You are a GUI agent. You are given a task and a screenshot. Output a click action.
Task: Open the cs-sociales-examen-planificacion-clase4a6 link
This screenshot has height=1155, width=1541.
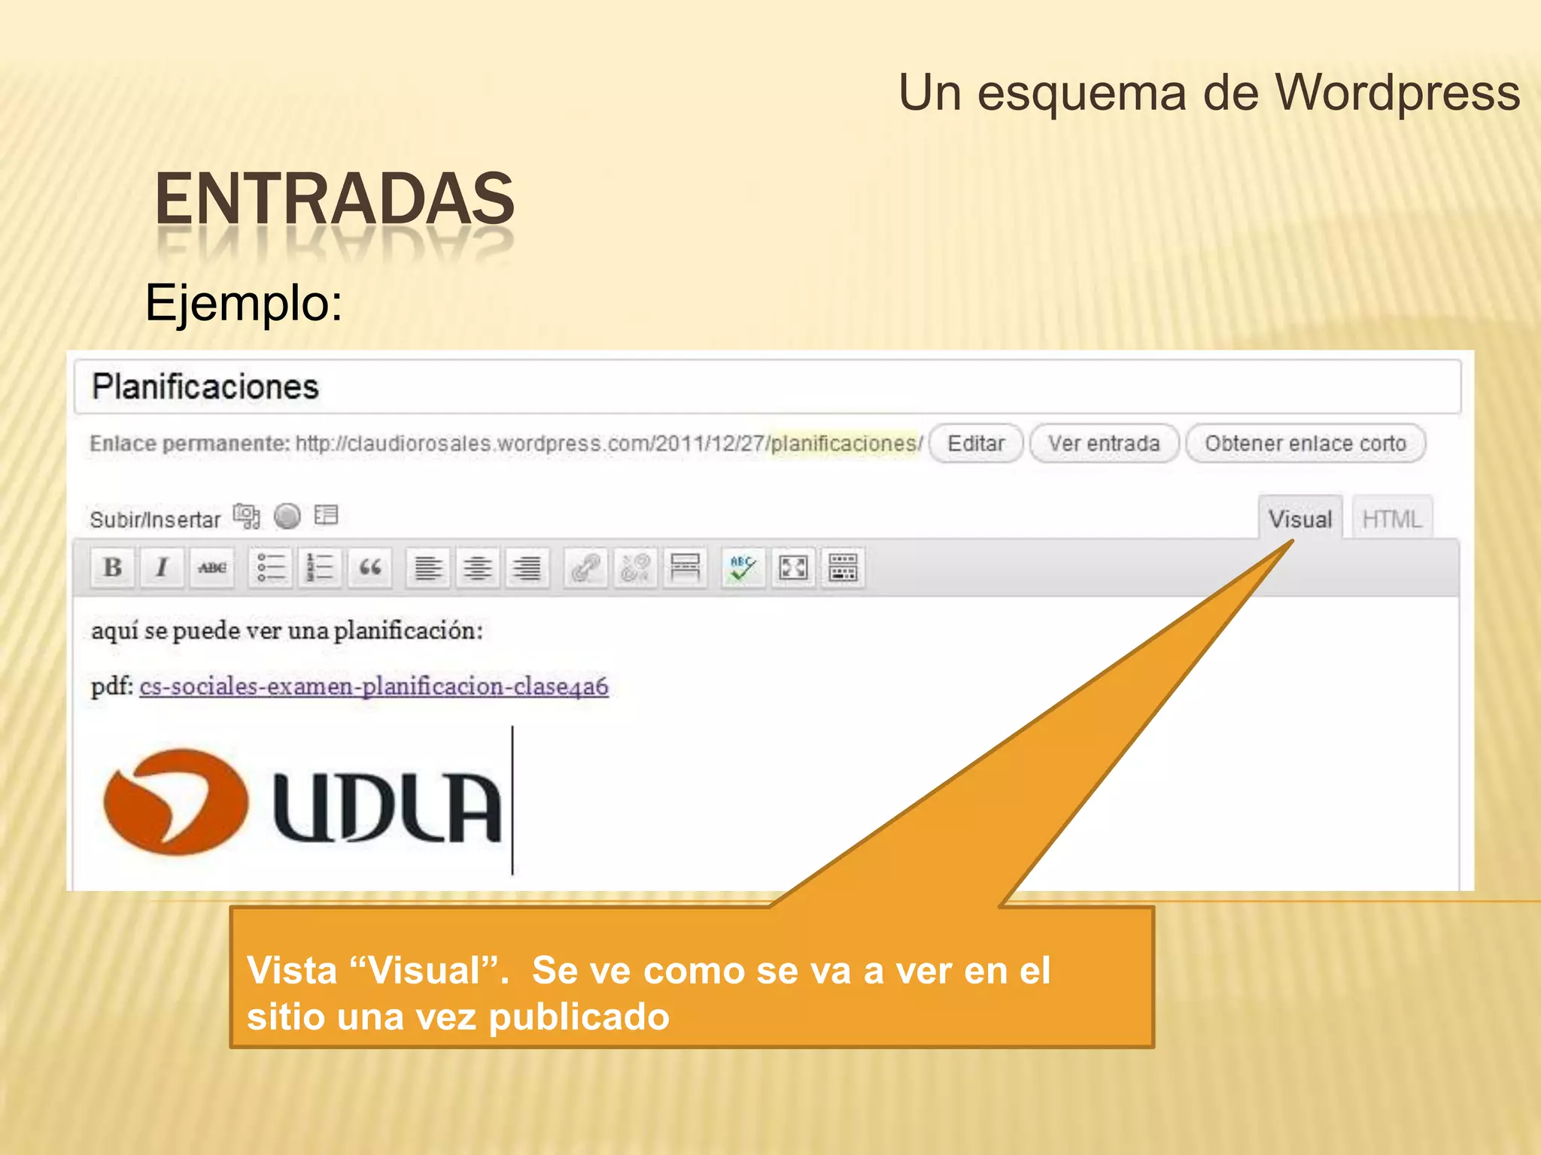(374, 687)
